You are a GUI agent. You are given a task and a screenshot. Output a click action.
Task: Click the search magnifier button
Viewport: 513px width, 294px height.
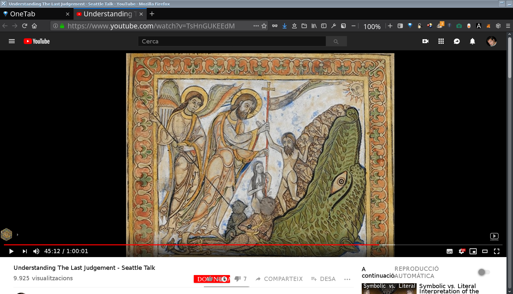tap(336, 41)
